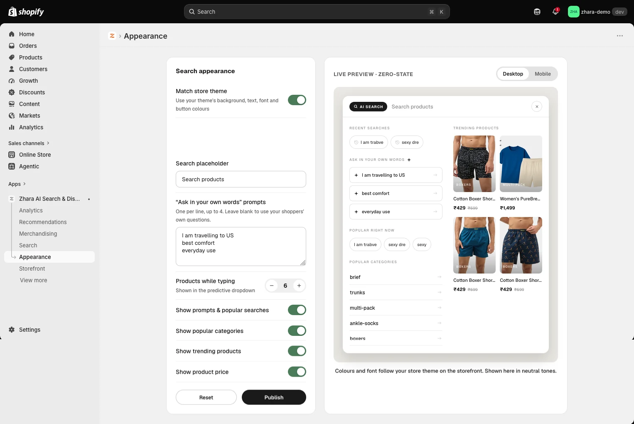Open the Online Store icon
Screen dimensions: 634x424
(12, 155)
